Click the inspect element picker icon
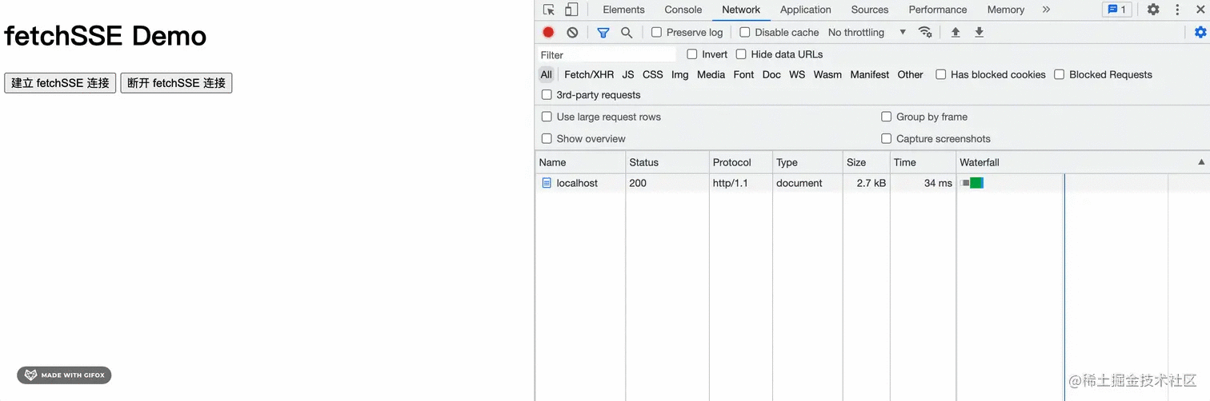1210x401 pixels. click(548, 10)
